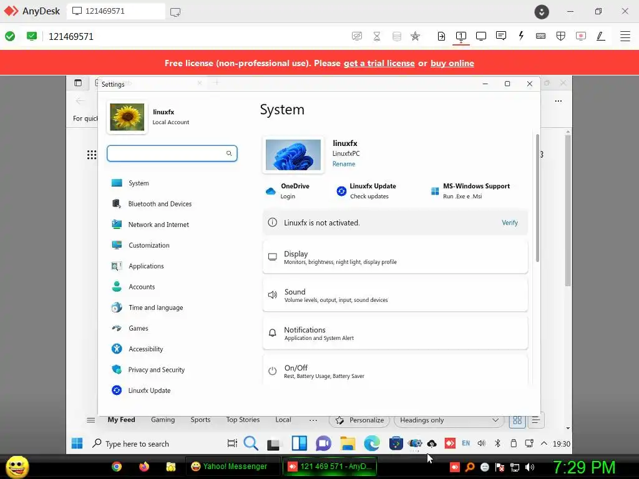Open OneDrive Login shortcut

(287, 191)
